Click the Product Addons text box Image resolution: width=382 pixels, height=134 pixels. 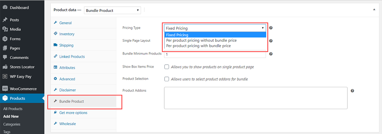click(255, 98)
